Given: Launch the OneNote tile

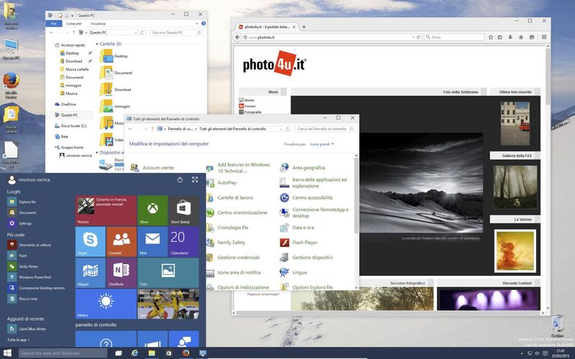Looking at the screenshot, I should pos(121,273).
